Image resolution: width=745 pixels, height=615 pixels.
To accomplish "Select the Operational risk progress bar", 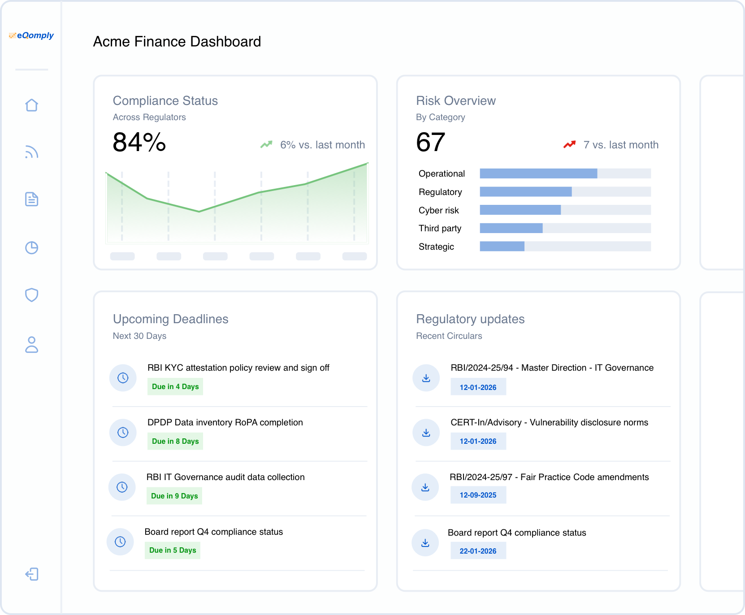I will click(x=538, y=173).
